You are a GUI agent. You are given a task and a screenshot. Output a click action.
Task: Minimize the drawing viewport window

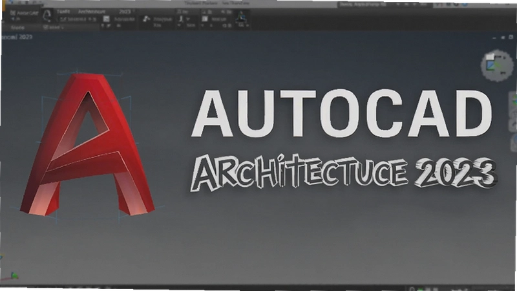click(494, 38)
